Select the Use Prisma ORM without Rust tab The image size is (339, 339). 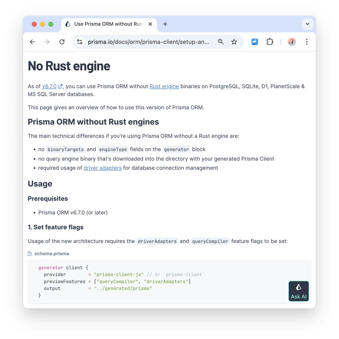coord(109,24)
